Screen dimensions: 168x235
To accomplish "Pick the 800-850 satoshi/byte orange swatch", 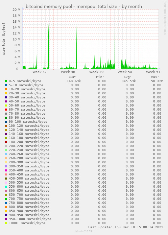I will click(6, 207).
